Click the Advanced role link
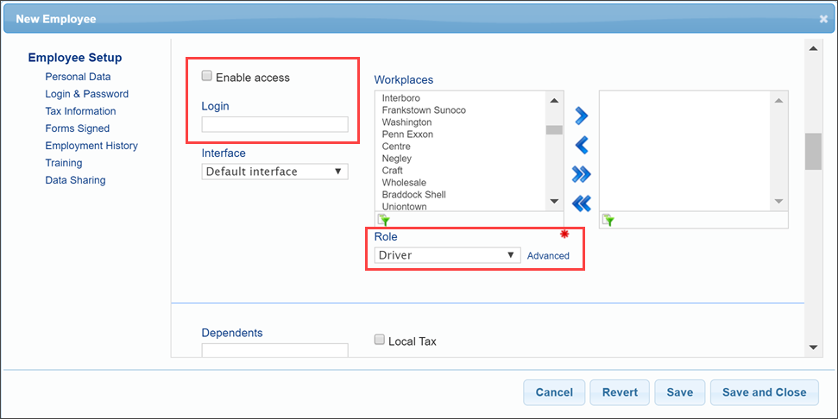Image resolution: width=838 pixels, height=419 pixels. [548, 256]
